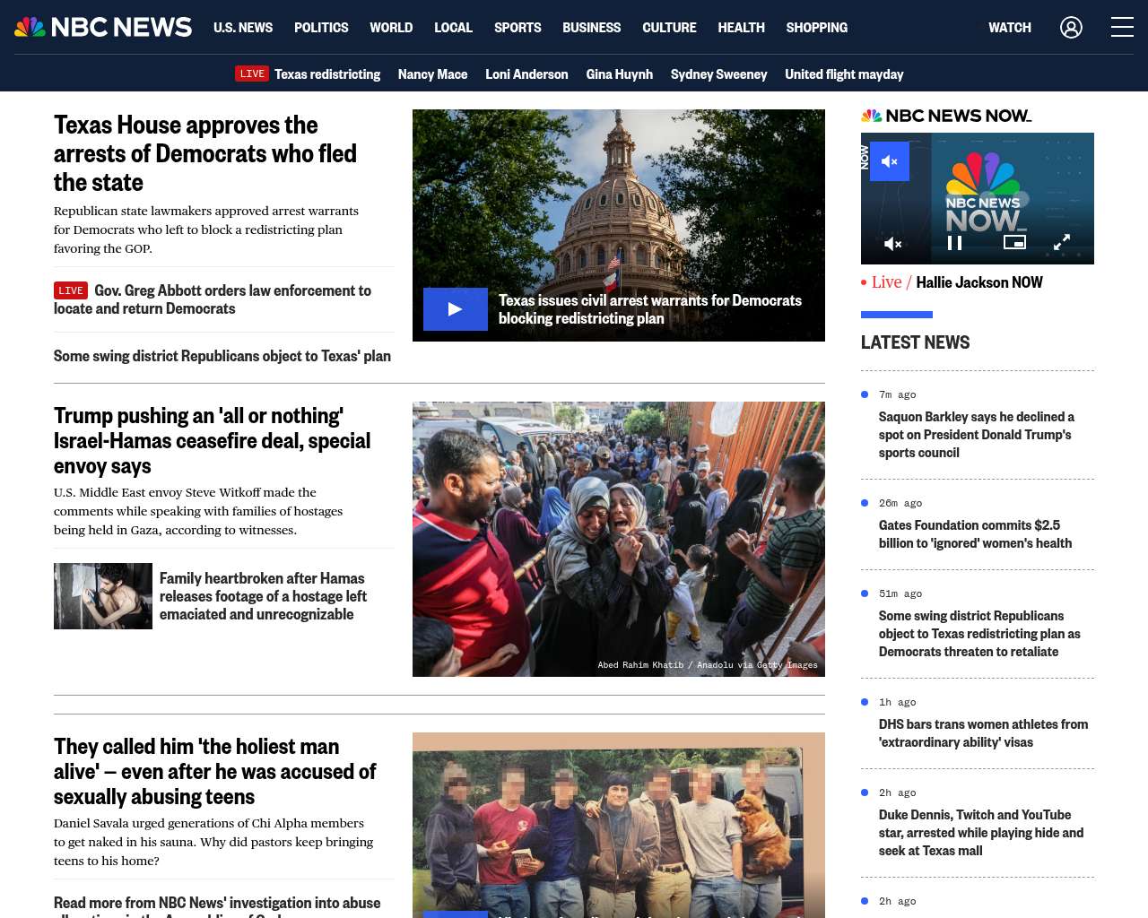Viewport: 1148px width, 918px height.
Task: Open the Loni Anderson trending topic
Action: click(526, 74)
